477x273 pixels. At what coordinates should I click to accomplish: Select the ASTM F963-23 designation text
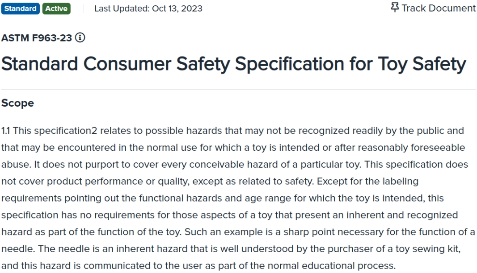point(37,38)
